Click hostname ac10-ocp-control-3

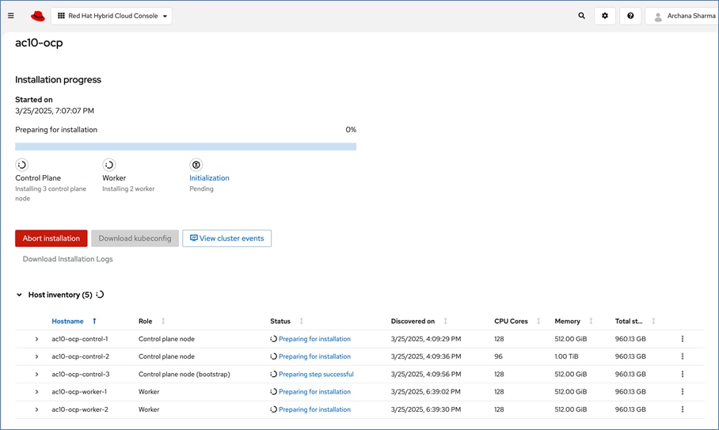81,374
